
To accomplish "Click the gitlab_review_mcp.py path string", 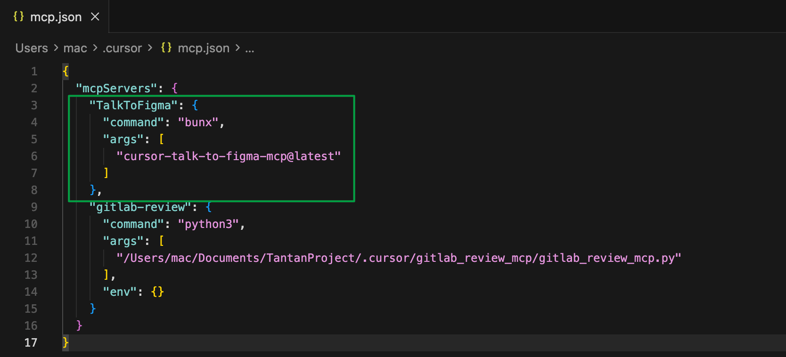I will click(398, 258).
